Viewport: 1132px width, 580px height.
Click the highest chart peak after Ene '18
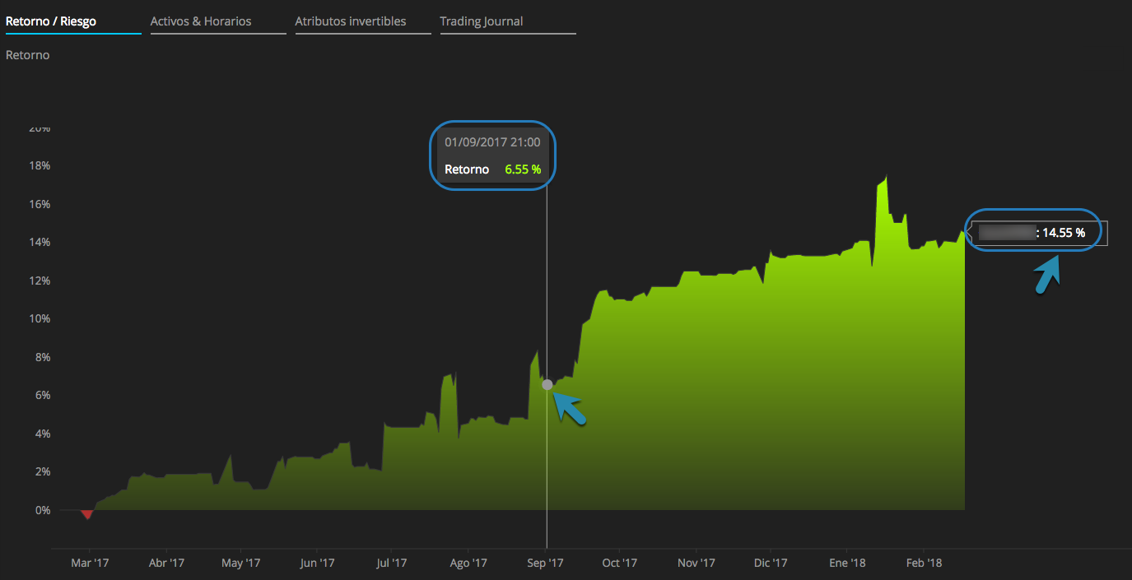point(885,177)
